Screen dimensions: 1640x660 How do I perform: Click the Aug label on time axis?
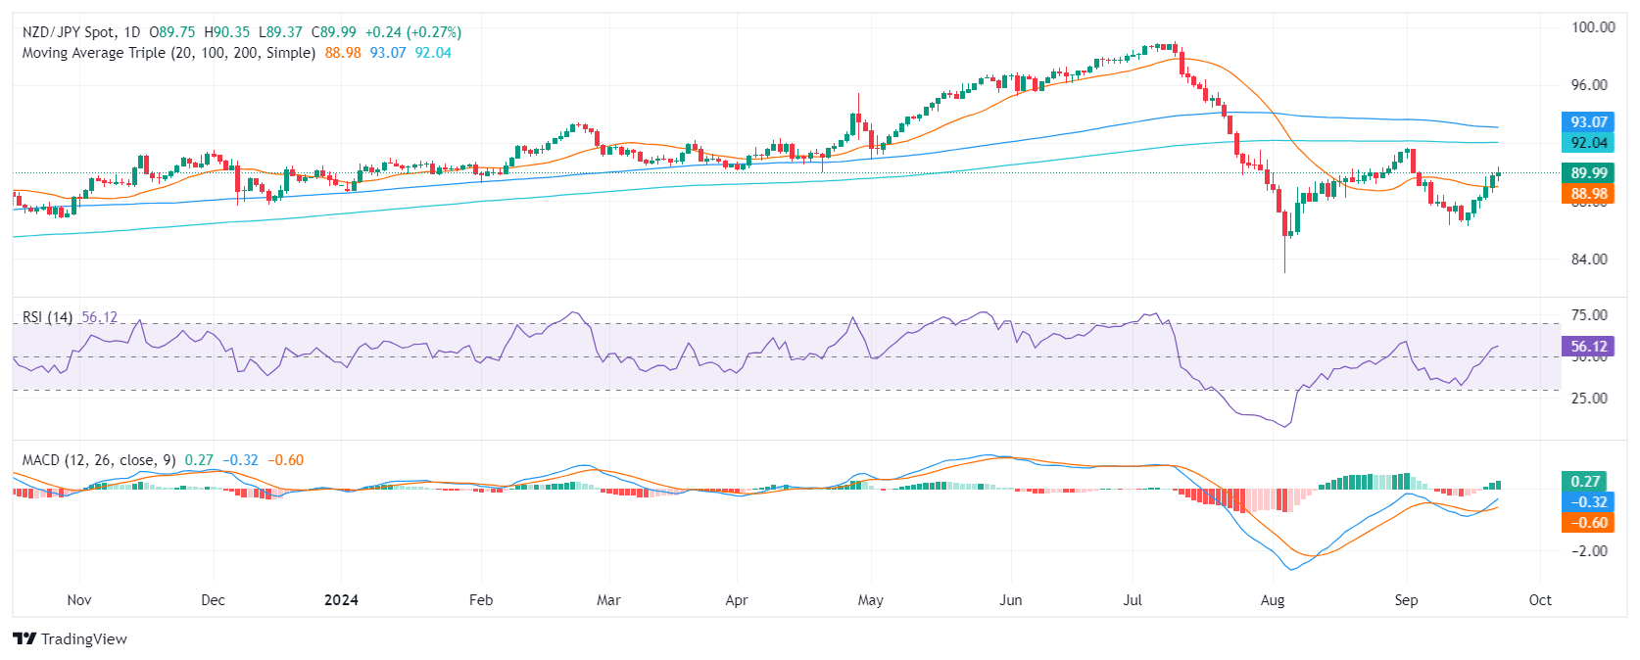click(x=1272, y=599)
